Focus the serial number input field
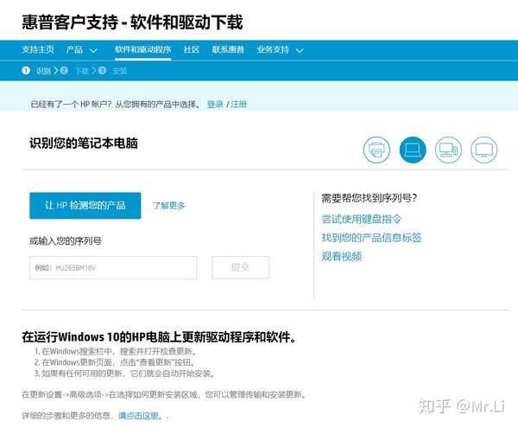 click(x=113, y=268)
